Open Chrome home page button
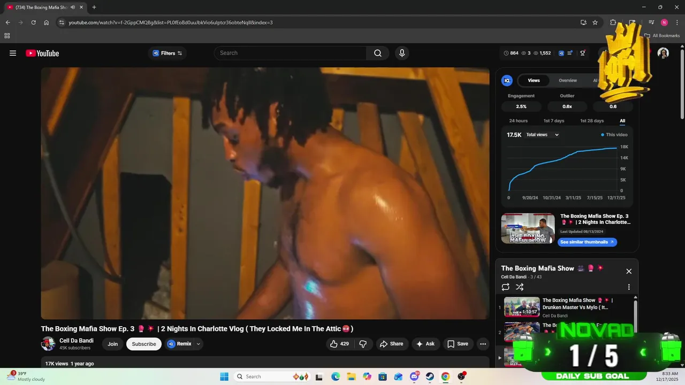685x385 pixels. (x=47, y=22)
